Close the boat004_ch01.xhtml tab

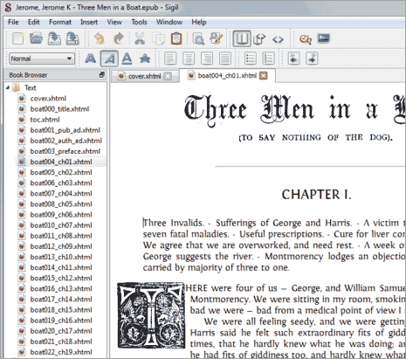click(264, 76)
